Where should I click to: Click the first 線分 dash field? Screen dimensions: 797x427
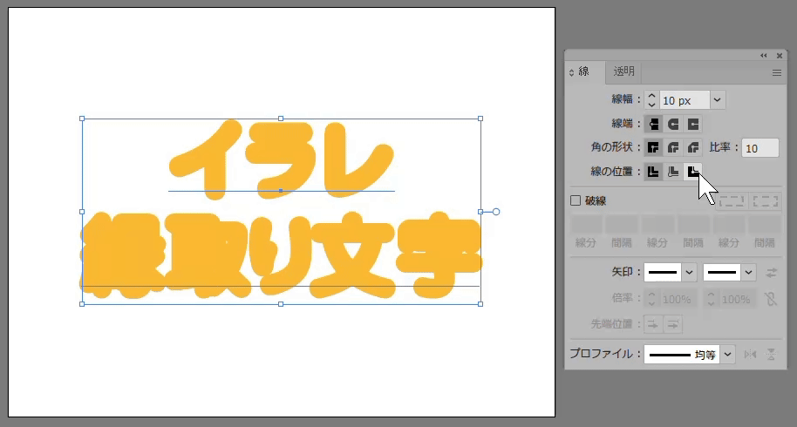tap(586, 225)
